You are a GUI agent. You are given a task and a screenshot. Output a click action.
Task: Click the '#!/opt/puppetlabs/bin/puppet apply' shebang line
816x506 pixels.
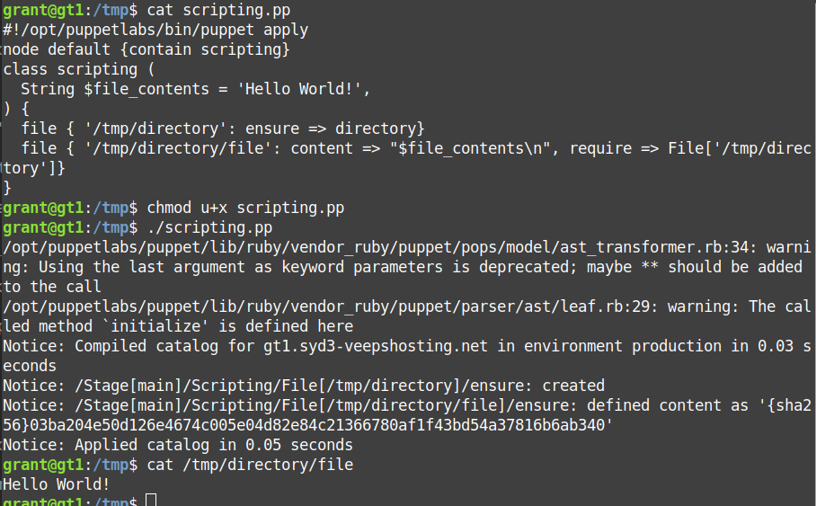click(155, 30)
